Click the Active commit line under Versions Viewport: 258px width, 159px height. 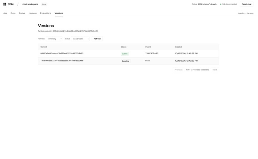[x=68, y=31]
